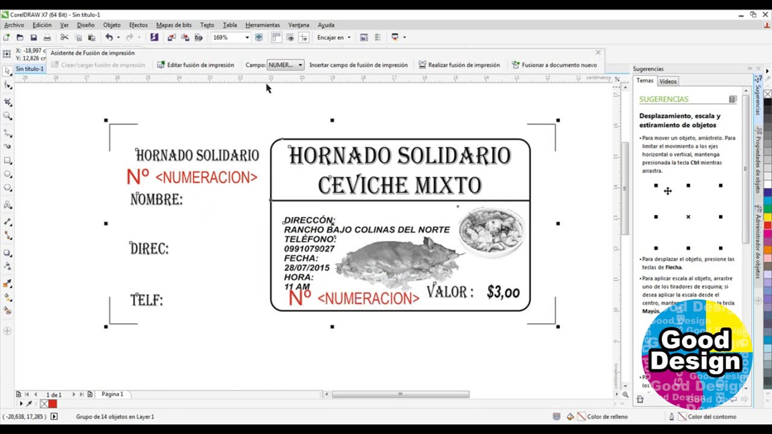Screen dimensions: 772x434
Task: Undo the last action
Action: pyautogui.click(x=109, y=37)
